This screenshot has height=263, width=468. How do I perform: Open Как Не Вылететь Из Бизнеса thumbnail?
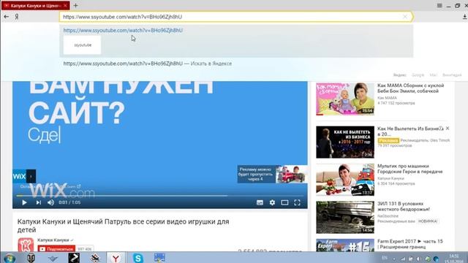pyautogui.click(x=345, y=142)
